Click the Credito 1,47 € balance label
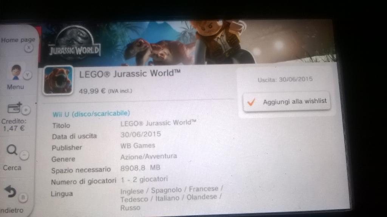The height and width of the screenshot is (217, 387). tap(14, 125)
